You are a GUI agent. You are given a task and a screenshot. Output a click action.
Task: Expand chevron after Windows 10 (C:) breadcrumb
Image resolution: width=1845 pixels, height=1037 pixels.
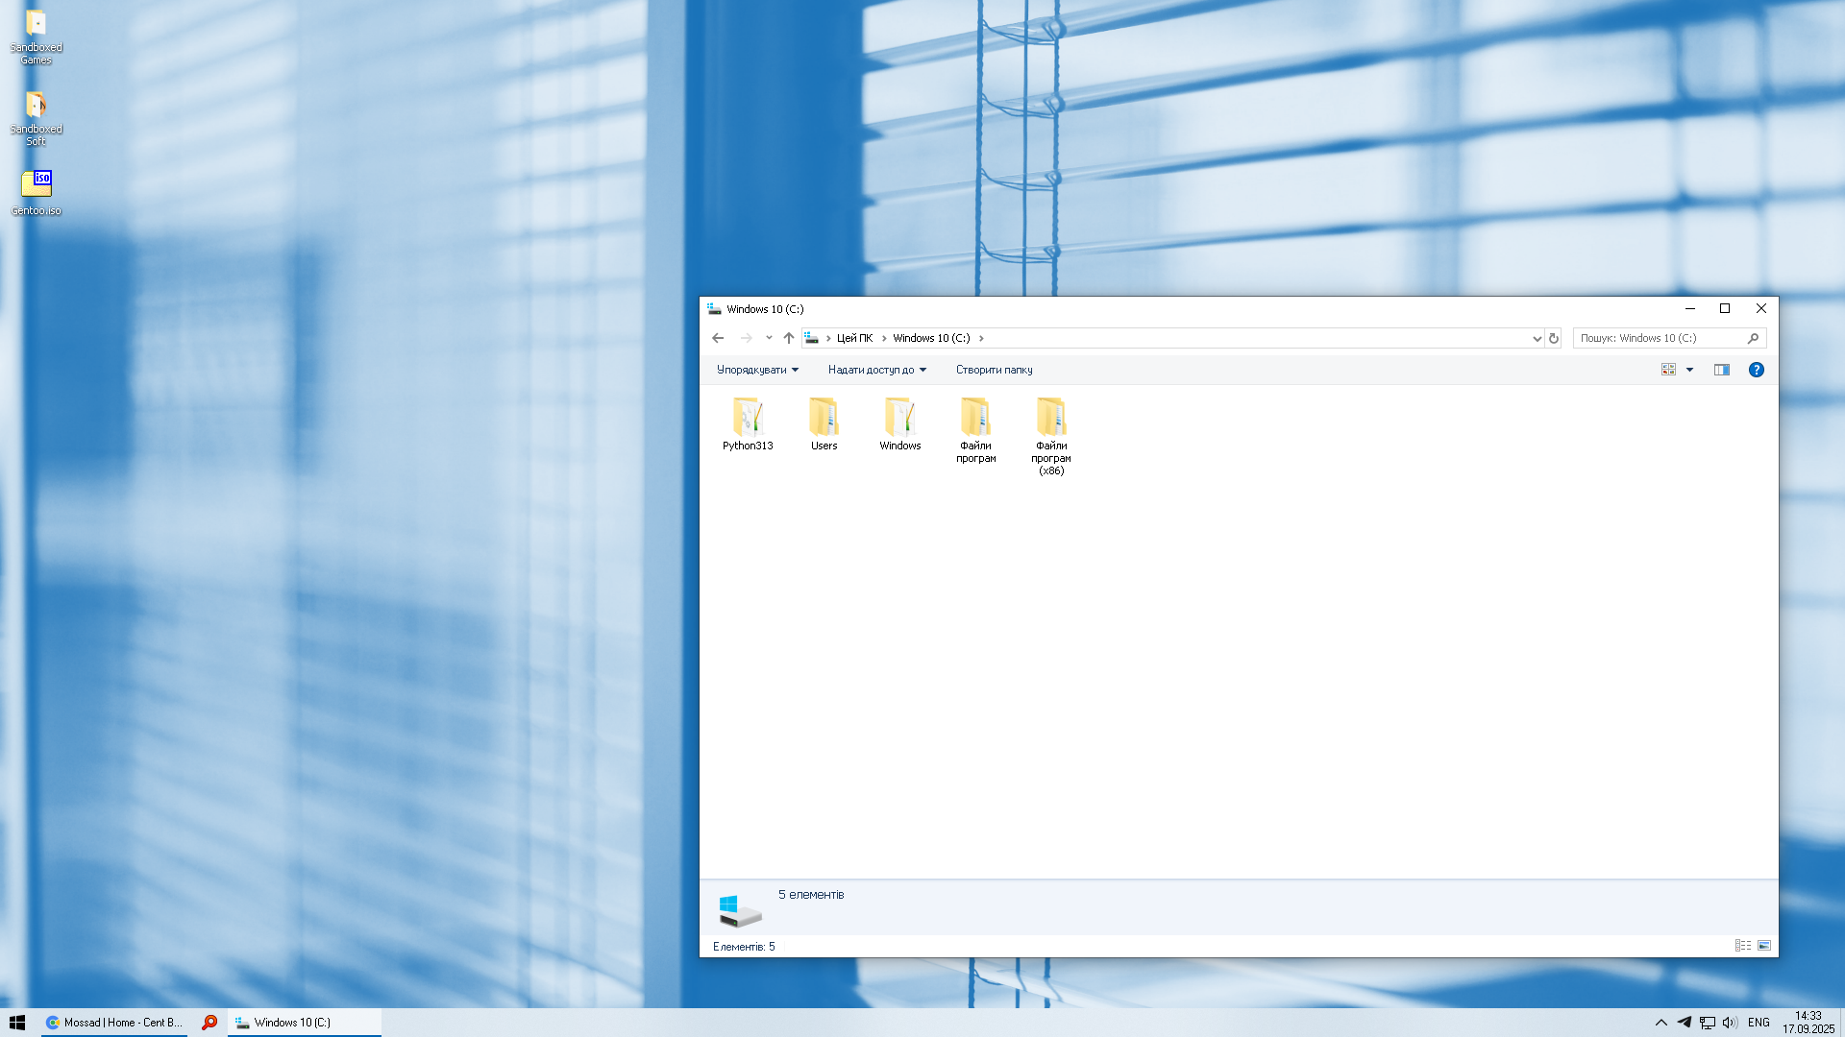pos(981,338)
